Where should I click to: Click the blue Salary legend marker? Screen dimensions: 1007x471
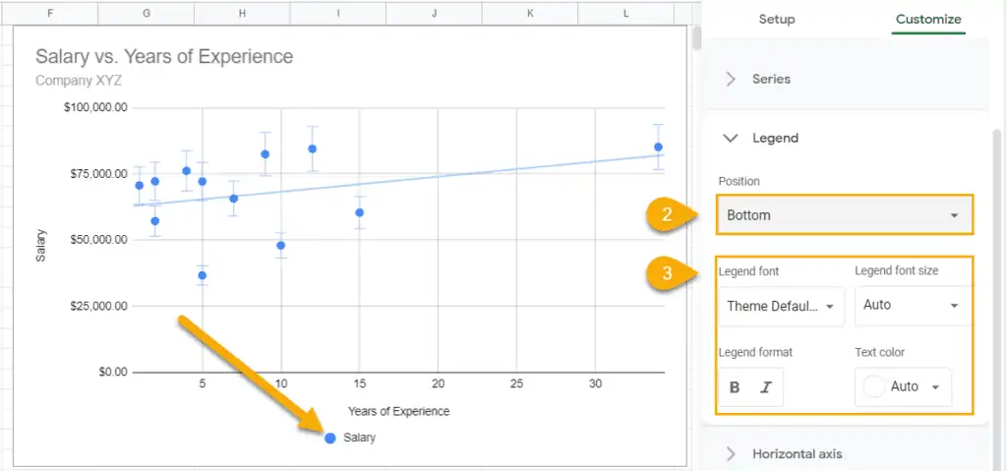coord(330,438)
